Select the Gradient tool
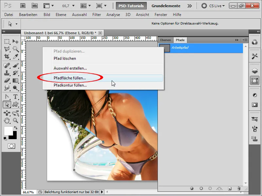The width and height of the screenshot is (262, 196). pyautogui.click(x=15, y=80)
